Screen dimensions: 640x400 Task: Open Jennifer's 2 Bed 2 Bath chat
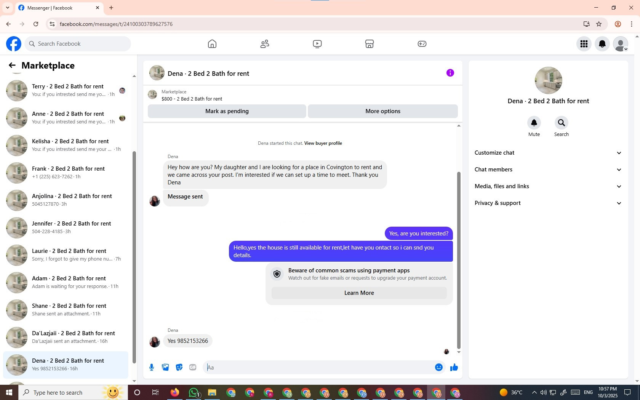66,228
